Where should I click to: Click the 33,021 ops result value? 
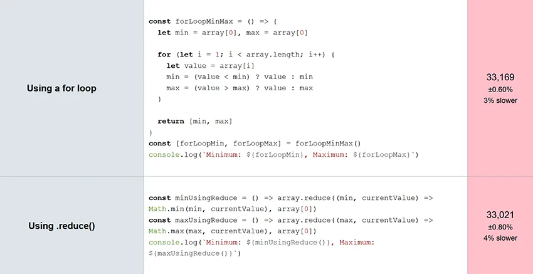click(500, 215)
